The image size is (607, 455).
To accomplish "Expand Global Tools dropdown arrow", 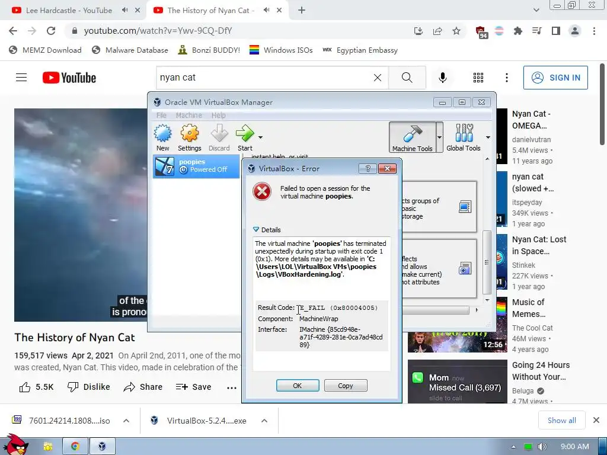I will click(488, 137).
